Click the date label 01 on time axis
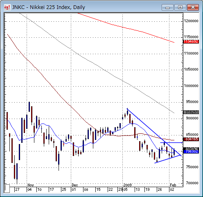 click(x=74, y=190)
